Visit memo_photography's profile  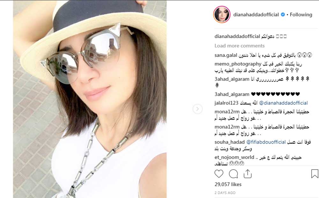tap(238, 64)
